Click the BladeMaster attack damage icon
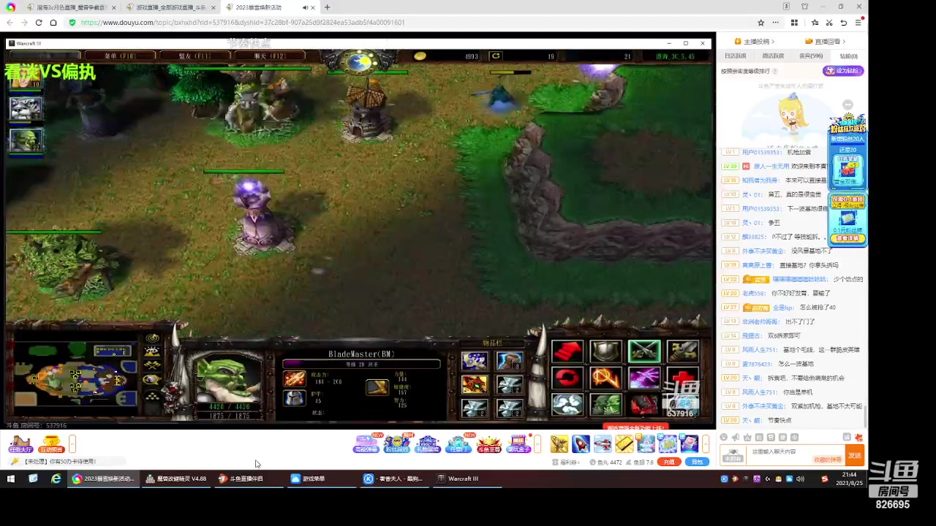936x526 pixels. pyautogui.click(x=294, y=378)
